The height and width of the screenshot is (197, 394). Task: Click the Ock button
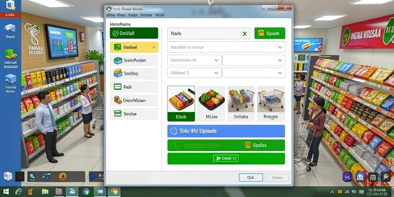pyautogui.click(x=250, y=177)
